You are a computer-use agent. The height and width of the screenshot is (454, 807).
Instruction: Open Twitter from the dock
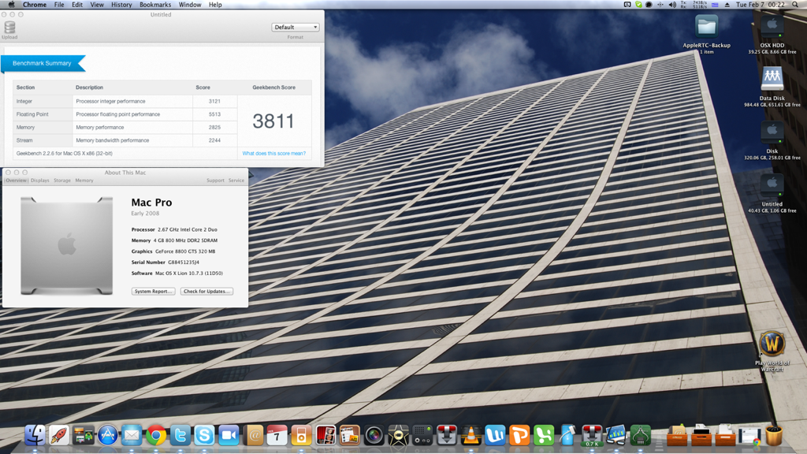pos(180,435)
